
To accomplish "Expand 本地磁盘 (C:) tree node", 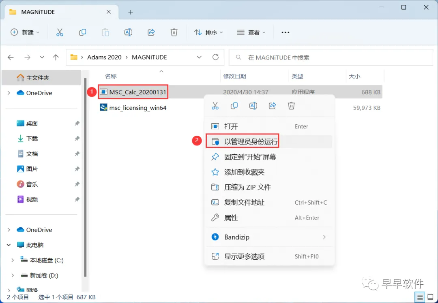I will [13, 260].
